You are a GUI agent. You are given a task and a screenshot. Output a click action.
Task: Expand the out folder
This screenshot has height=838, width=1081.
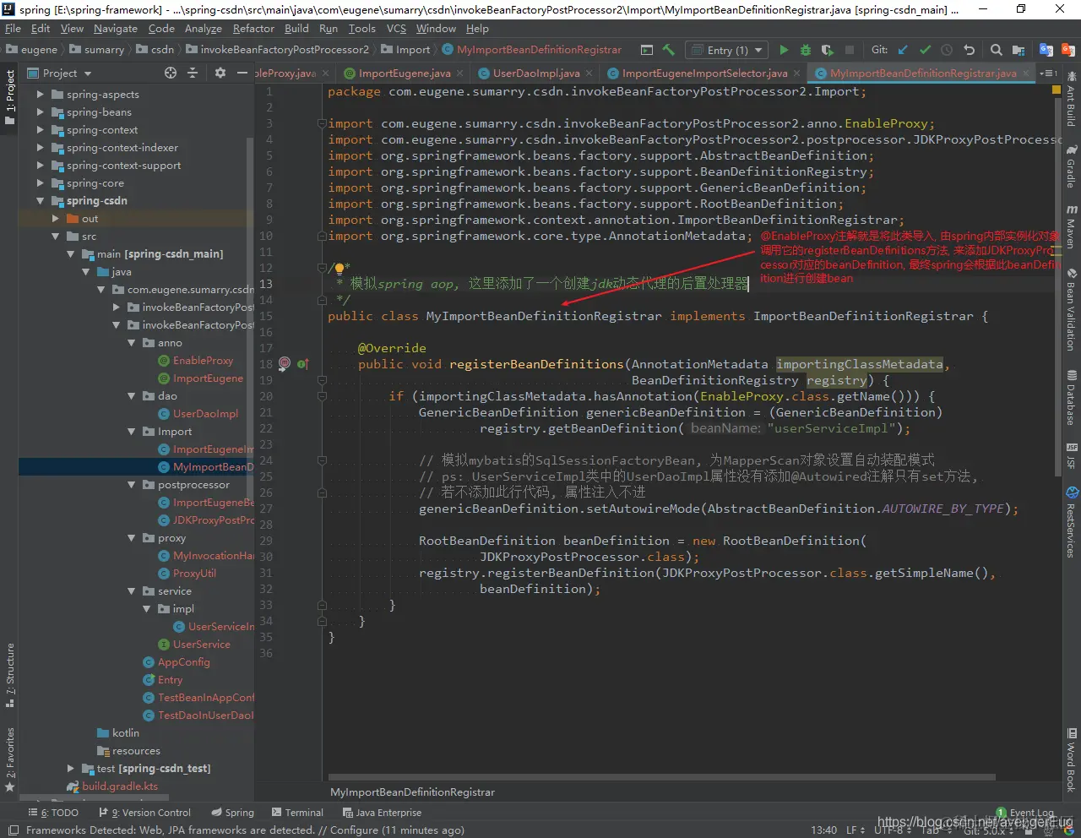point(56,218)
